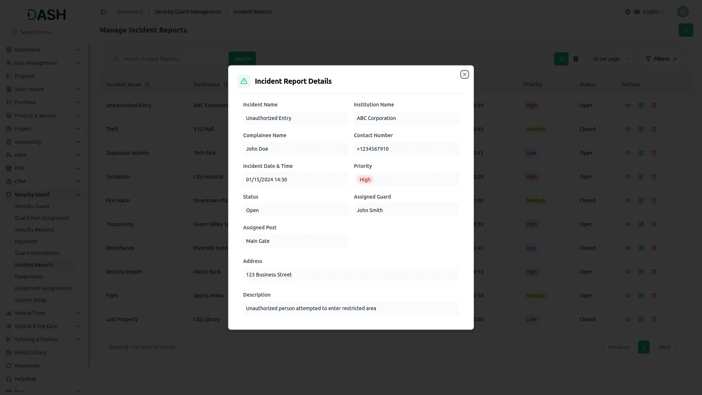Image resolution: width=702 pixels, height=395 pixels.
Task: Click the user avatar in top bar
Action: [683, 12]
